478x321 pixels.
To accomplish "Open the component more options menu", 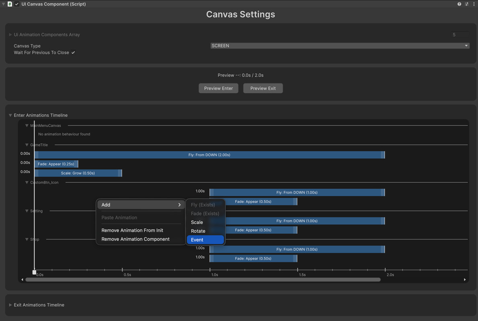I will (474, 4).
